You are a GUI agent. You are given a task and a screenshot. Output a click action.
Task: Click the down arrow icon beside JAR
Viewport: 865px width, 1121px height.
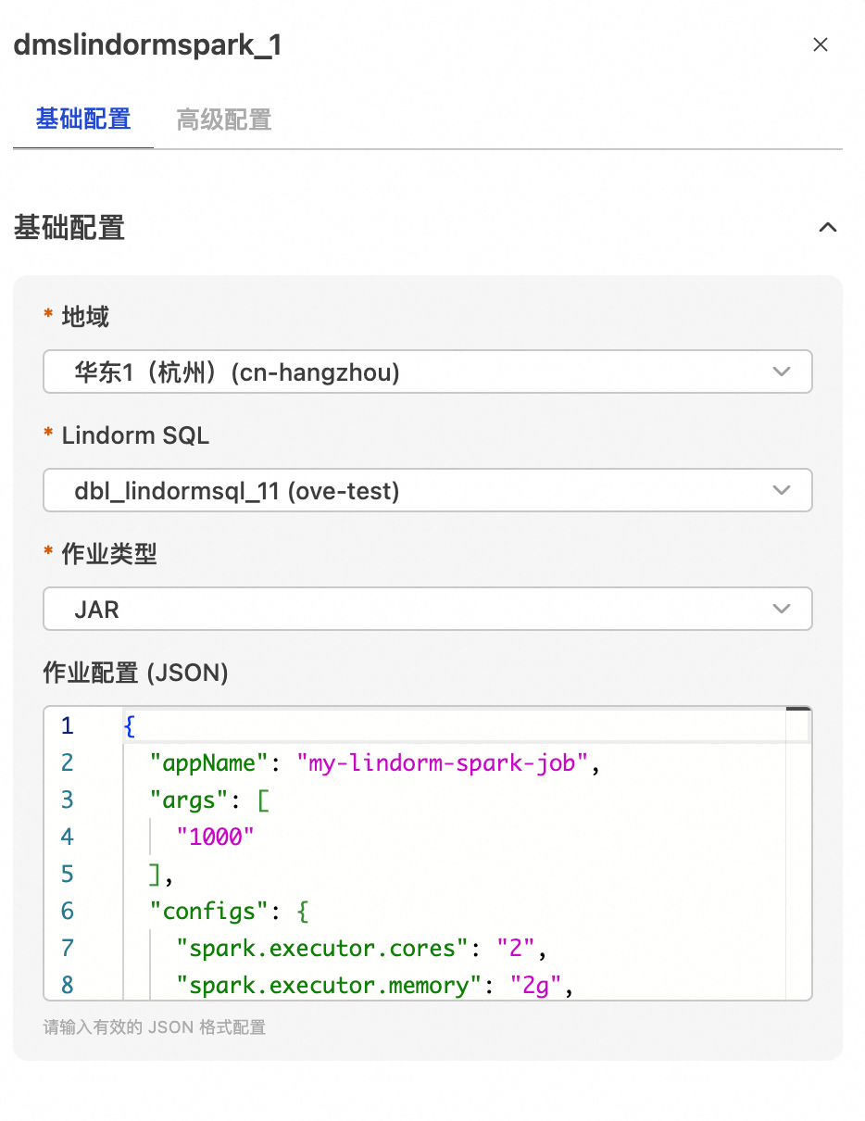(x=782, y=609)
